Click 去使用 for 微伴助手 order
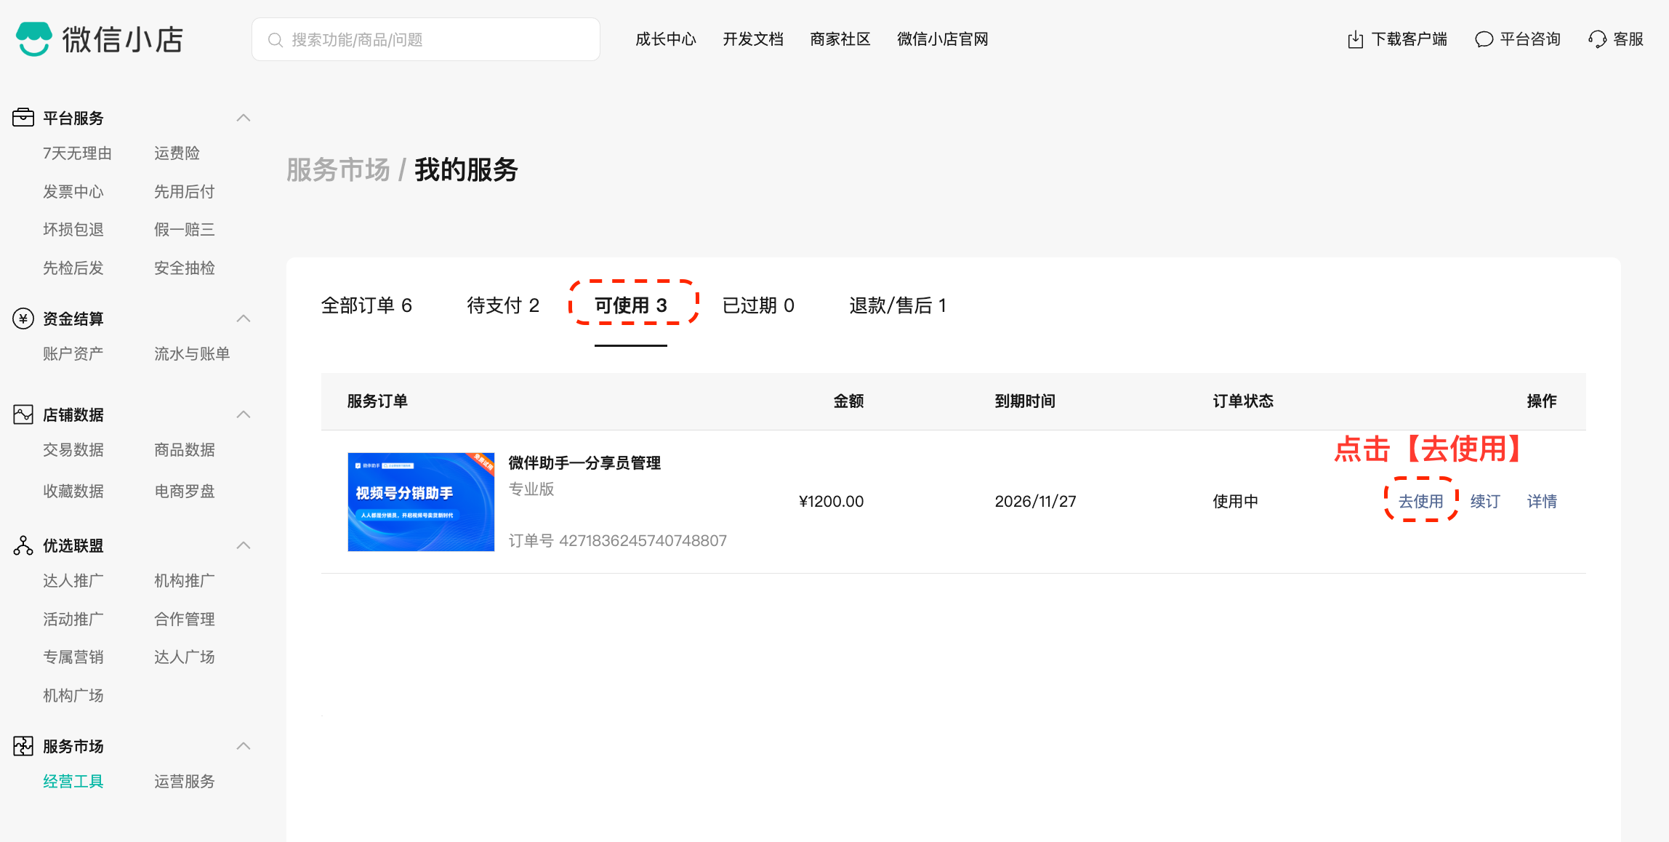Viewport: 1669px width, 842px height. click(x=1420, y=501)
